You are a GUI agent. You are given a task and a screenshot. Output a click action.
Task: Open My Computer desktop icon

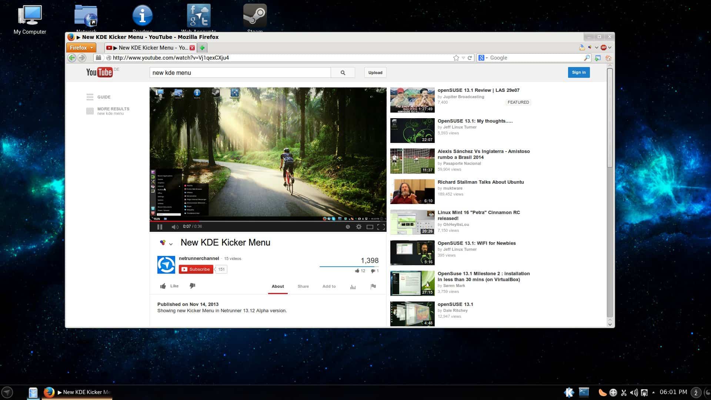point(30,19)
